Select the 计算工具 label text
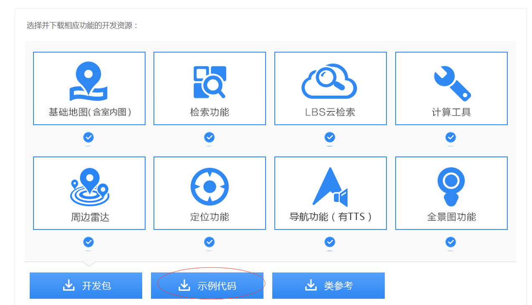Screen dimensions: 532x305 click(x=451, y=112)
